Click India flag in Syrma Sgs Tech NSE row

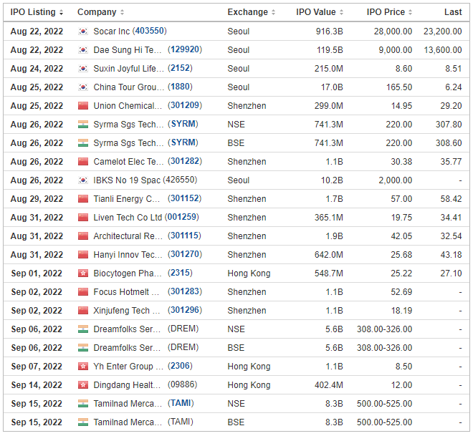coord(83,124)
